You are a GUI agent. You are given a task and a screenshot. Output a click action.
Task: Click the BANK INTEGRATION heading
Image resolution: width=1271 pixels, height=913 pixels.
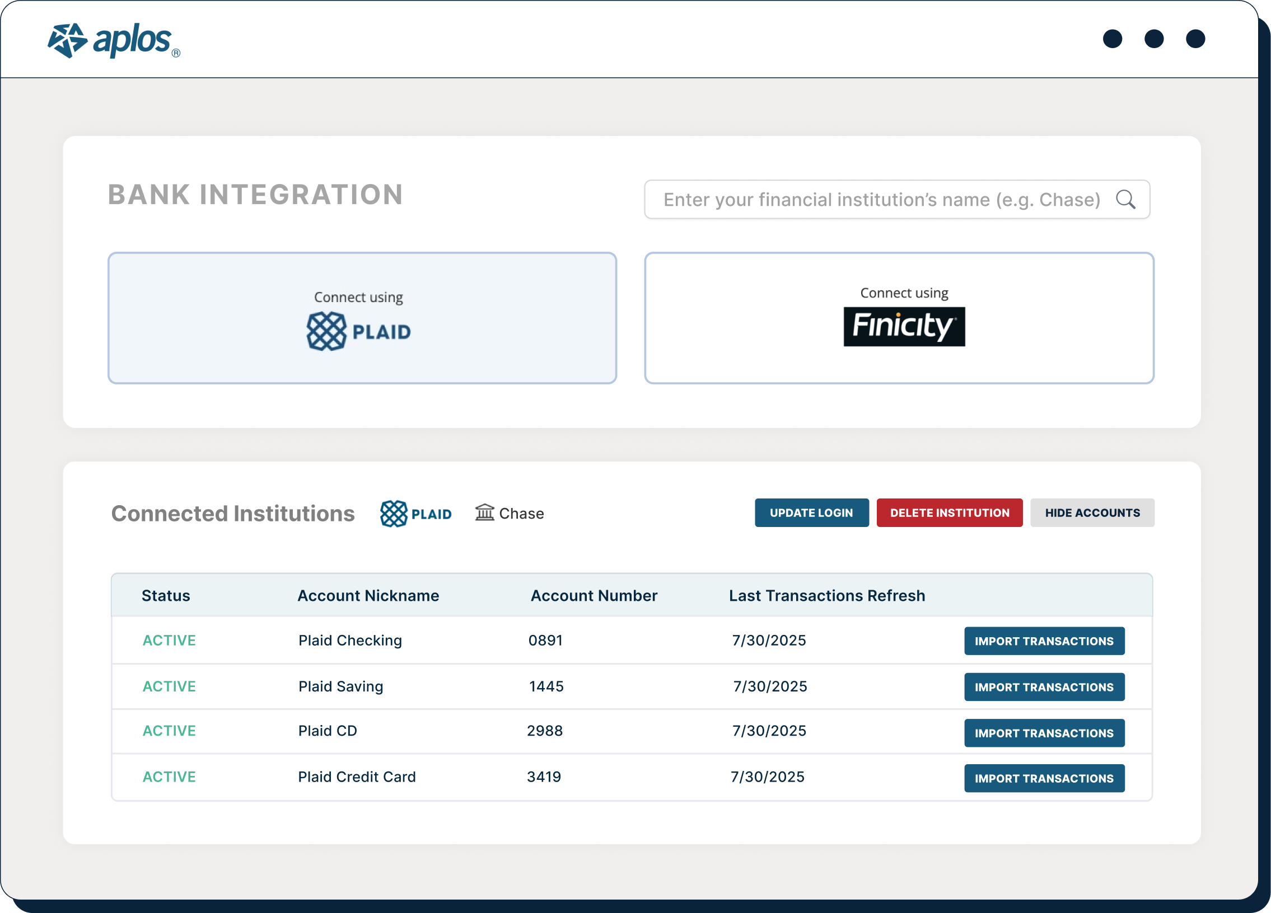click(255, 195)
